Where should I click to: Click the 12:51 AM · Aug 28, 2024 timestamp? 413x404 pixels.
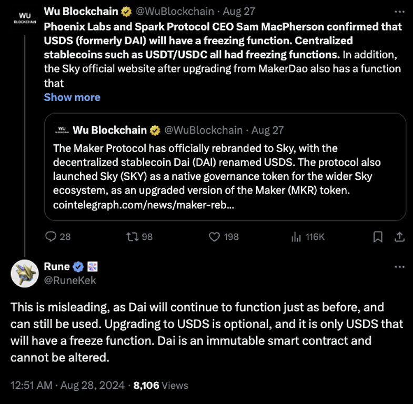[66, 385]
